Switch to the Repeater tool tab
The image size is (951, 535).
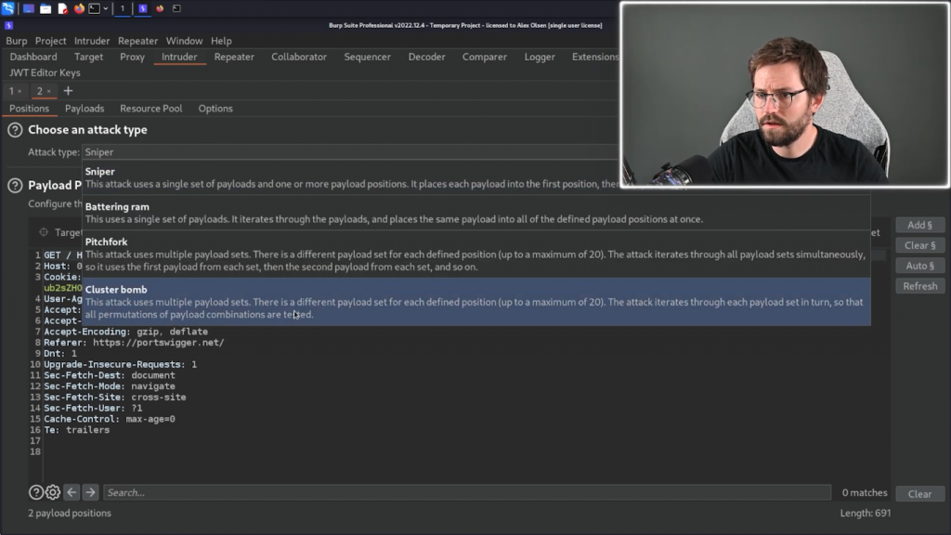tap(234, 57)
